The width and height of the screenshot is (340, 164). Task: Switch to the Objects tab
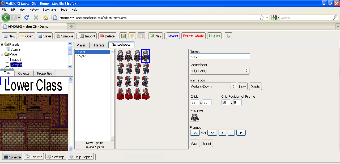click(24, 73)
